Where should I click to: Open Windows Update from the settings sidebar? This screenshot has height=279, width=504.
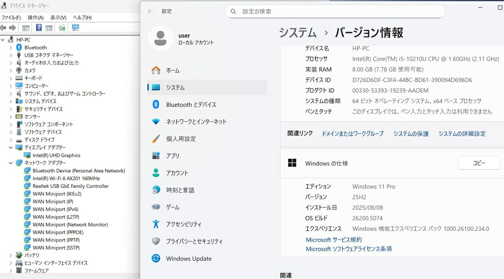pyautogui.click(x=189, y=259)
